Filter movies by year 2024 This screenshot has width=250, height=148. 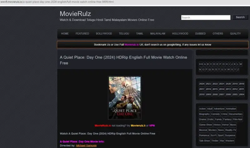point(202,84)
